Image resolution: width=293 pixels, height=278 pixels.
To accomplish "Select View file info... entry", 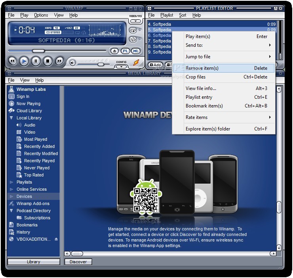I will coord(223,88).
